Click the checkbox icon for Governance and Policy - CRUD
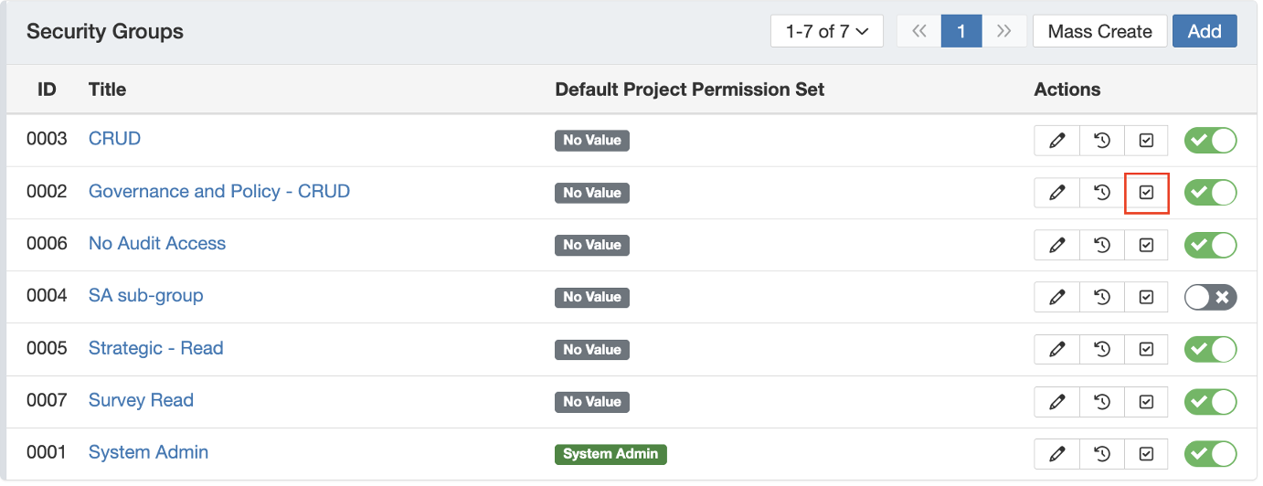Screen dimensions: 1263x486 tap(1147, 193)
